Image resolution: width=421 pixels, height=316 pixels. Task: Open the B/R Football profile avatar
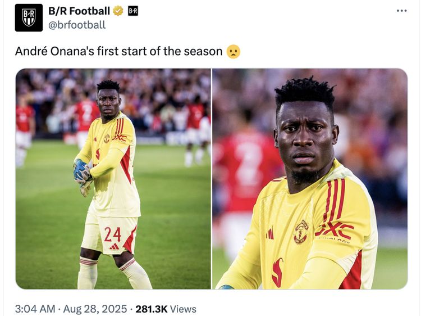click(x=29, y=18)
